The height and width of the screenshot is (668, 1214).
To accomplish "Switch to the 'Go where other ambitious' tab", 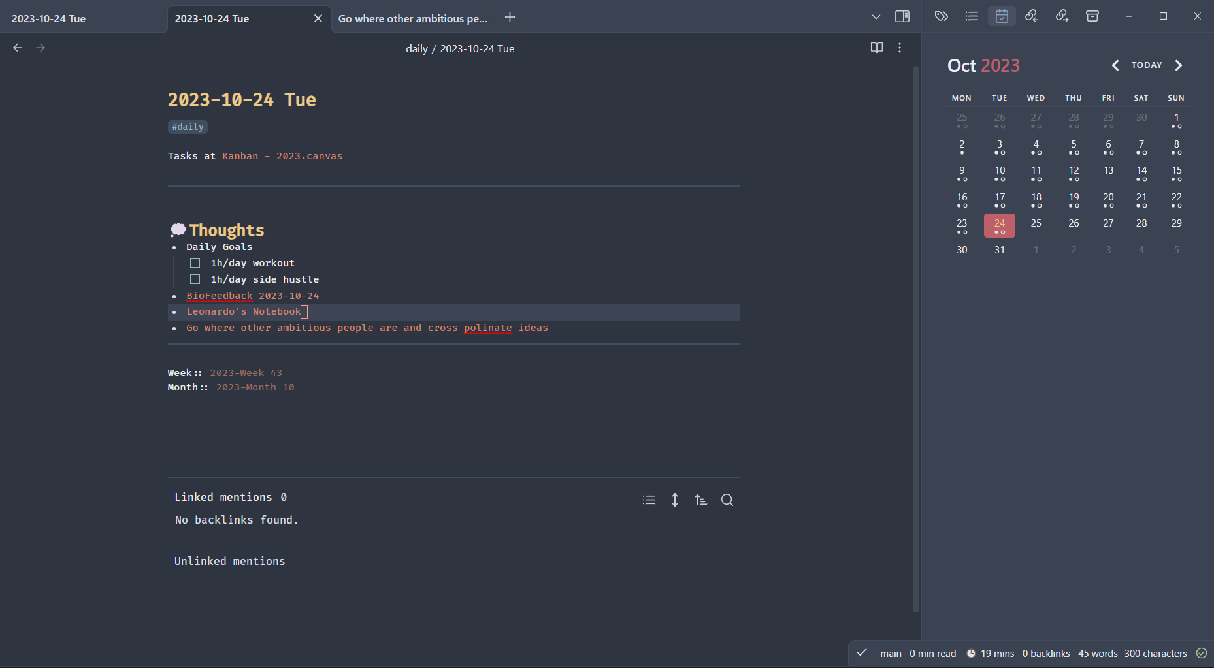I will pyautogui.click(x=412, y=18).
